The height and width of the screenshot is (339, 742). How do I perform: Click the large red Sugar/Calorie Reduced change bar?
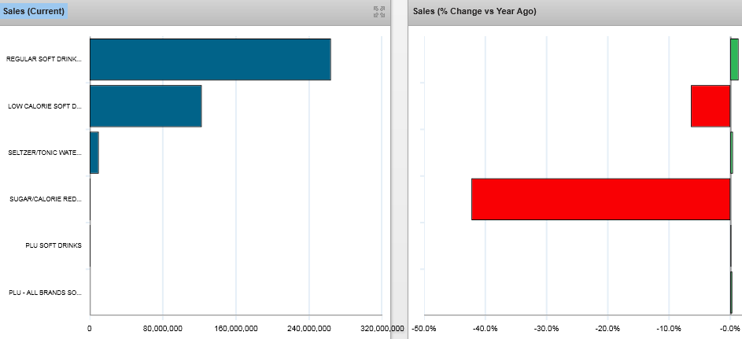600,199
